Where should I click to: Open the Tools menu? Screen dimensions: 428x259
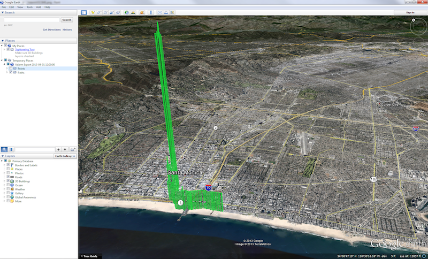click(29, 7)
